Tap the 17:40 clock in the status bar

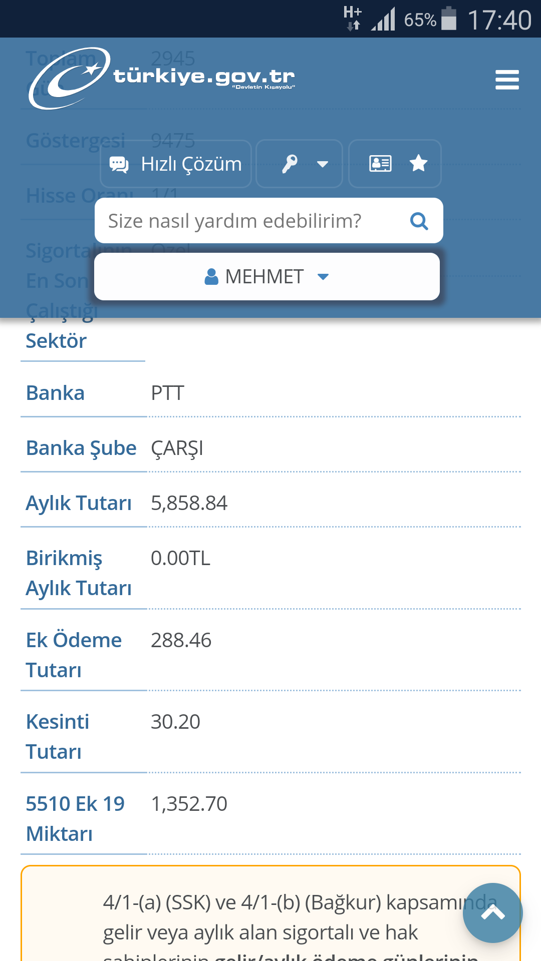pos(499,20)
